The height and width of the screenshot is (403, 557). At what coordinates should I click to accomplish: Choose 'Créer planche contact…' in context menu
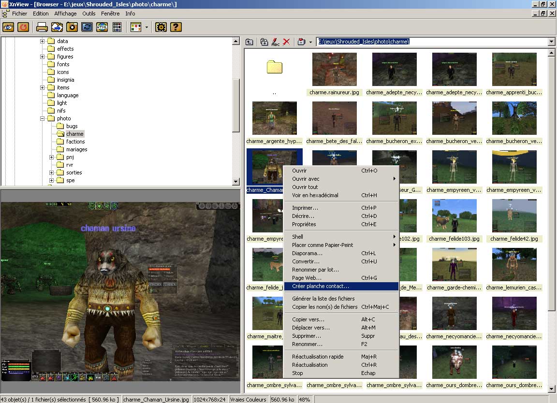341,286
